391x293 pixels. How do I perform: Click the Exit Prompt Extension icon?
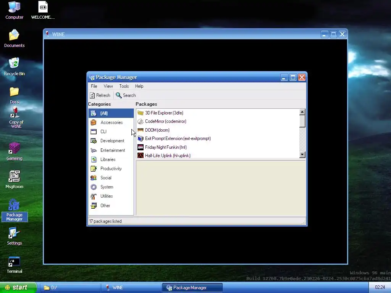point(141,138)
